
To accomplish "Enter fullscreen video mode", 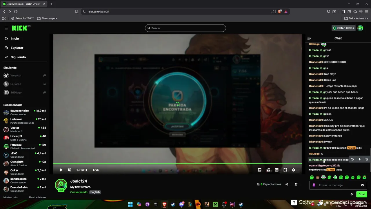I will click(285, 170).
